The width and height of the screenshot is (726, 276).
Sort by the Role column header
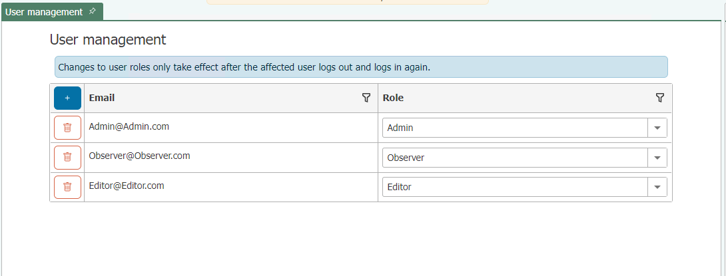pyautogui.click(x=392, y=98)
